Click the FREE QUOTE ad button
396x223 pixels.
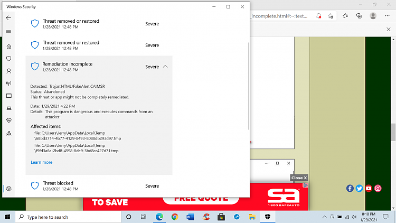pos(201,199)
